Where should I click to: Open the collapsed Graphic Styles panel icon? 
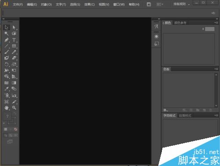click(x=156, y=43)
